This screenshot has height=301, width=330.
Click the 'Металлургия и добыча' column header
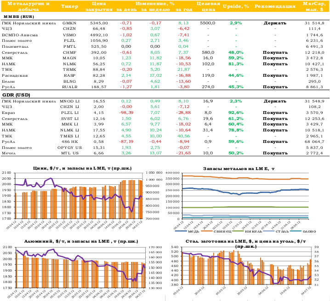tap(28, 6)
